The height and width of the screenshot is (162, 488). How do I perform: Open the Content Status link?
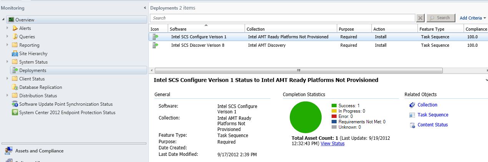432,125
